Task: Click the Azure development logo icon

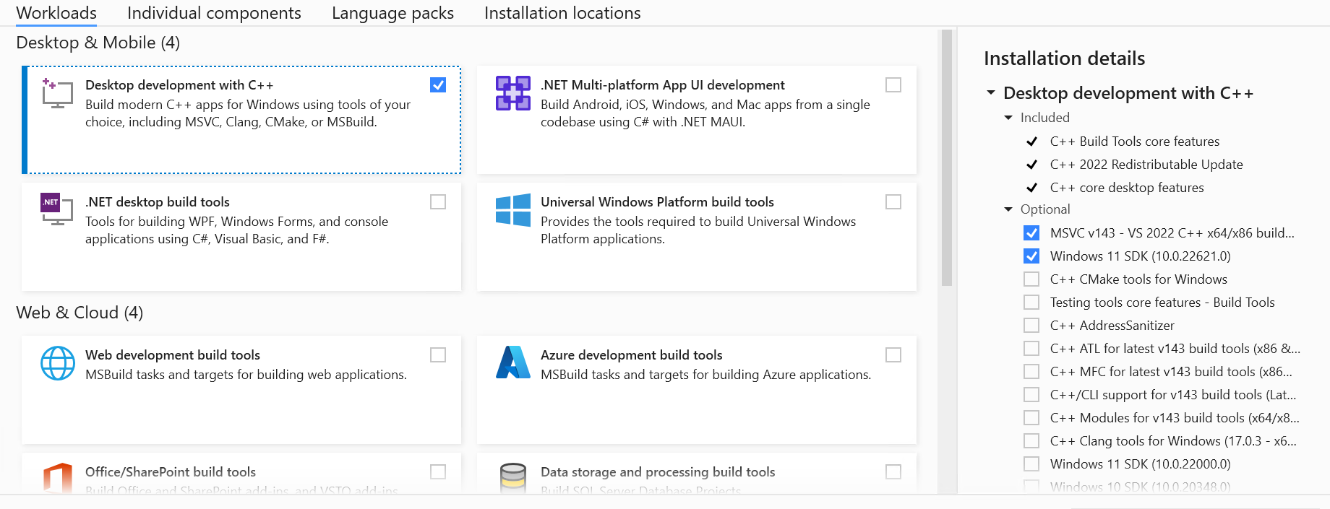Action: click(513, 362)
